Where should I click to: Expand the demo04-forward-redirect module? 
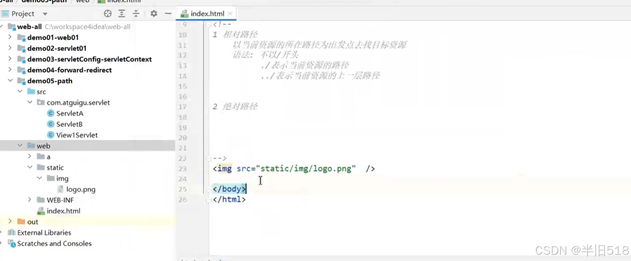[x=10, y=70]
